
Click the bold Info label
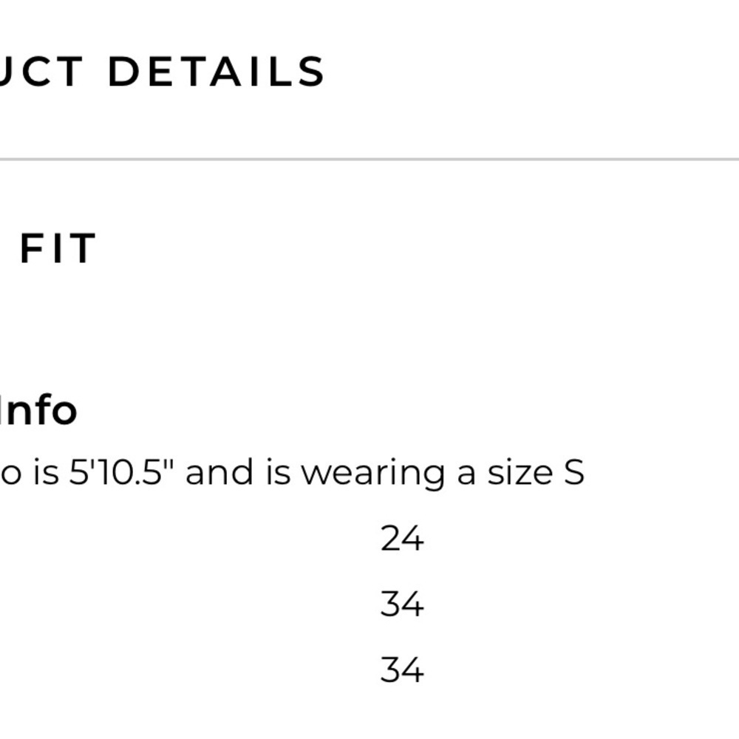[38, 410]
